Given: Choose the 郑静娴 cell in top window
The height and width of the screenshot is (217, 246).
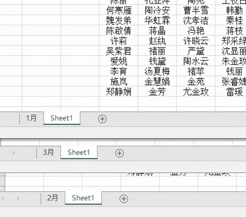Looking at the screenshot, I should point(119,92).
